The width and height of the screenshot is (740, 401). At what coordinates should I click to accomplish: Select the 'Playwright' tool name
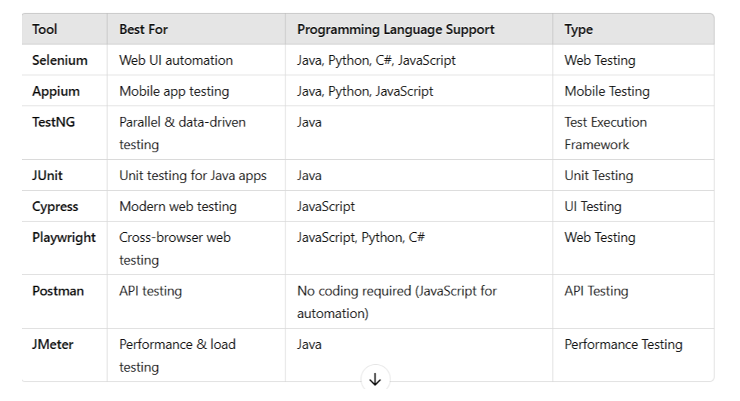pyautogui.click(x=63, y=237)
